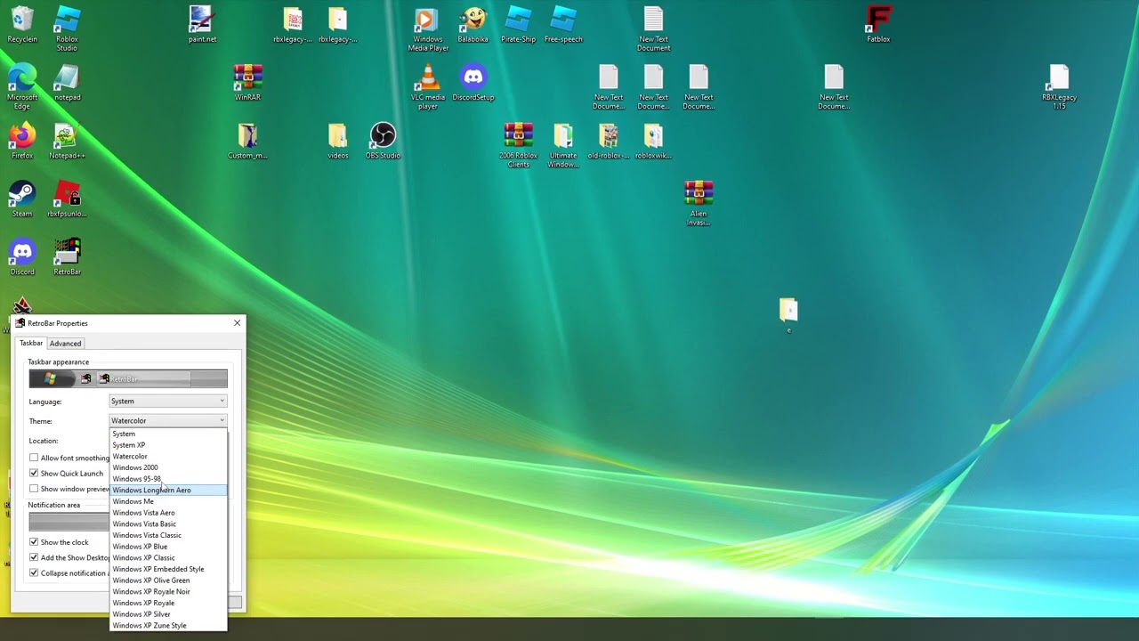Open the videos folder icon
Image resolution: width=1139 pixels, height=641 pixels.
coord(337,141)
